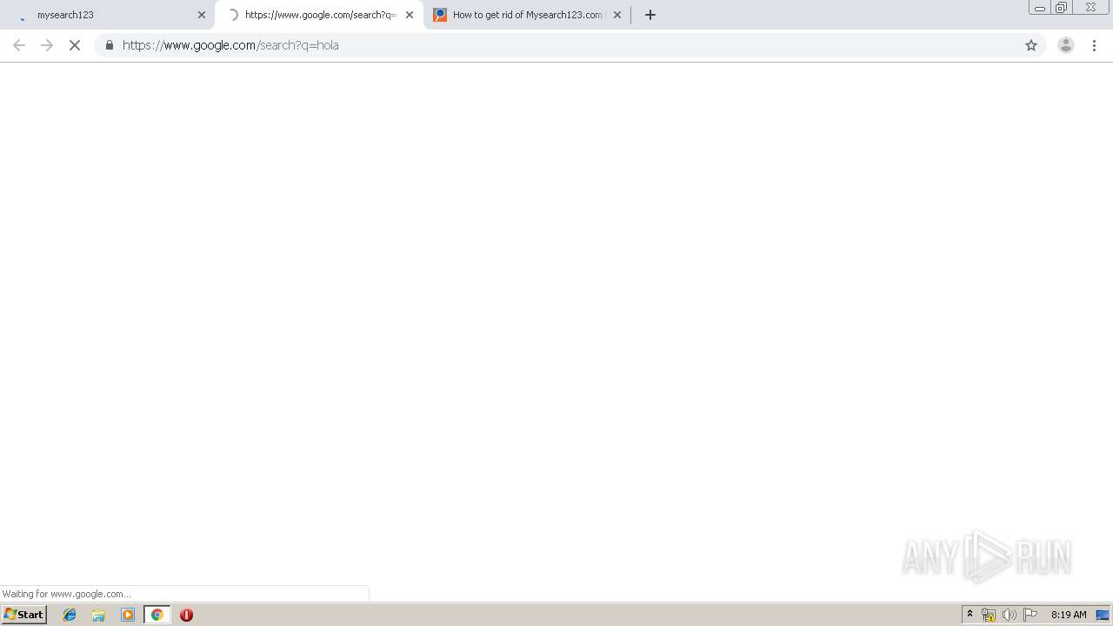Close the Chrome window

tap(1090, 8)
